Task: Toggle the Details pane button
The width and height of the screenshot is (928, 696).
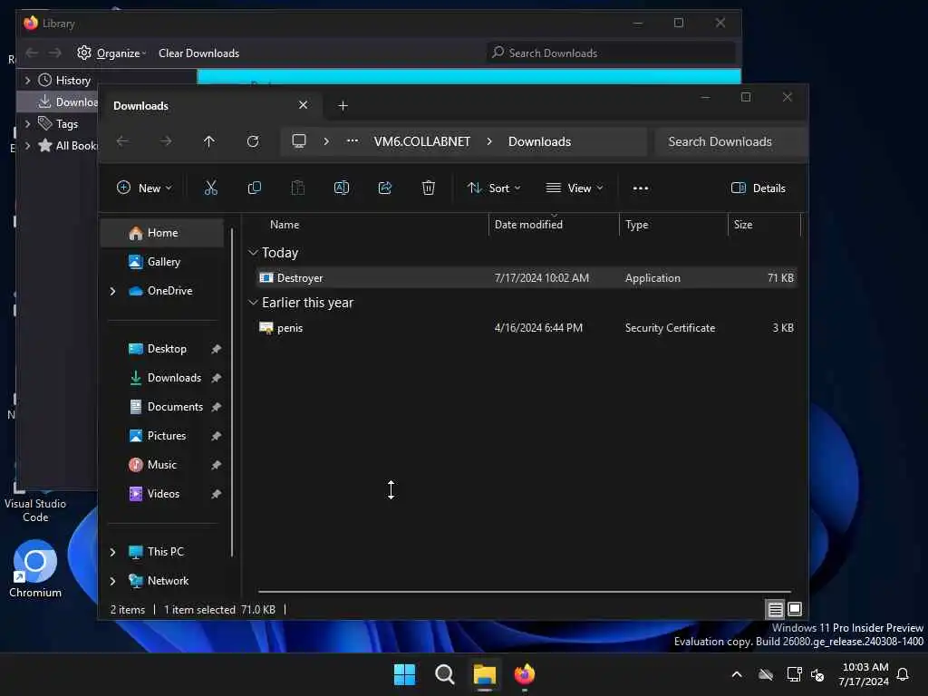Action: click(759, 188)
